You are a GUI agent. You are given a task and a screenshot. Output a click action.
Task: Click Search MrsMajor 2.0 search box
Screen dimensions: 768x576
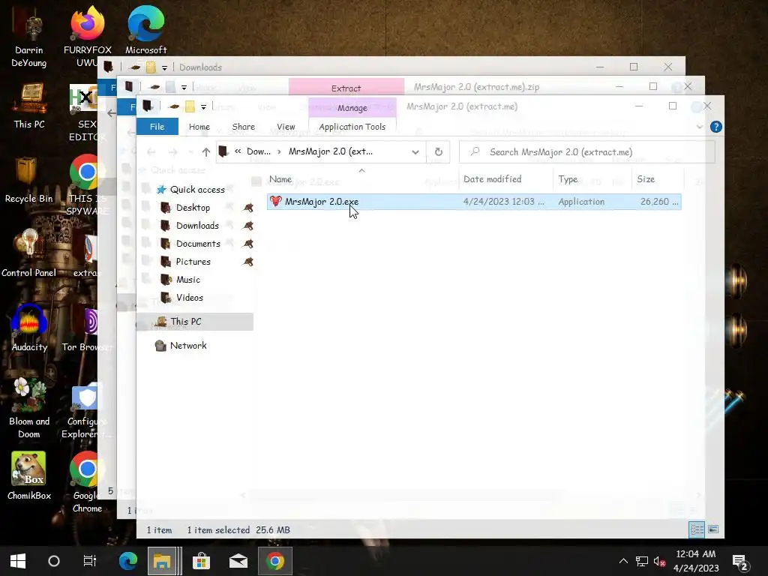pos(586,151)
